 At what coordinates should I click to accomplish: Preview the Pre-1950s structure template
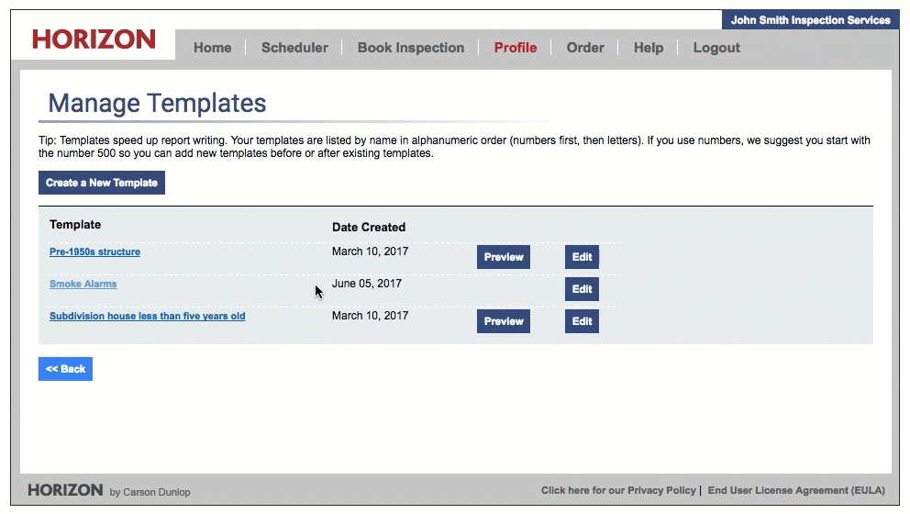point(503,257)
